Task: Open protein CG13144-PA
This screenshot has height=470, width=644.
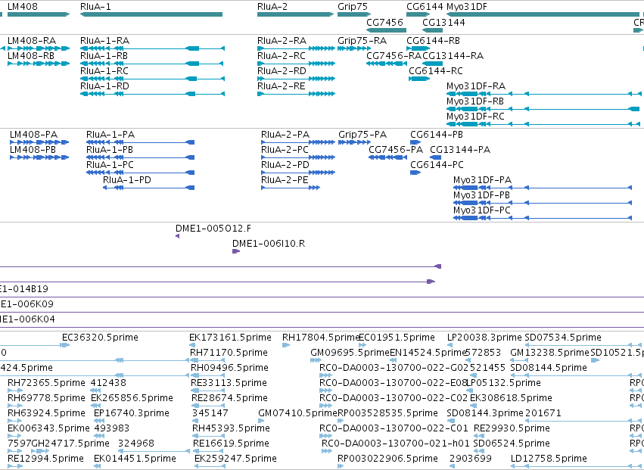Action: [435, 157]
